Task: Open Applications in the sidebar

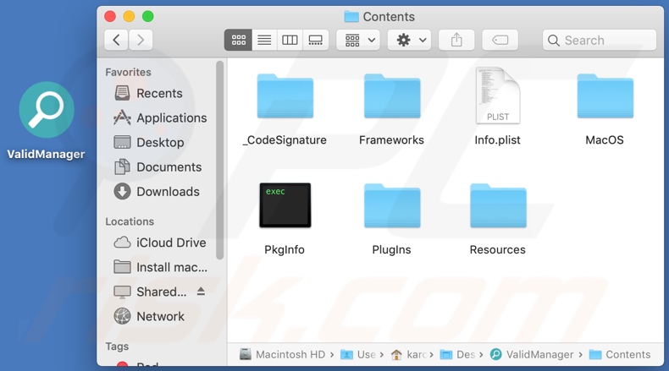Action: pyautogui.click(x=160, y=118)
